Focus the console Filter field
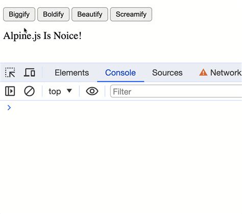This screenshot has height=214, width=242. tap(176, 92)
